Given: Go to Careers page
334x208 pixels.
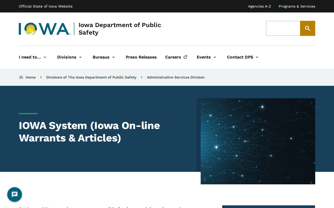Looking at the screenshot, I should pos(173,57).
